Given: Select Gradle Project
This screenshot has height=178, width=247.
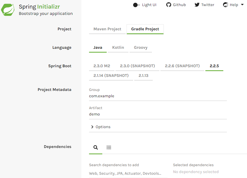Looking at the screenshot, I should pyautogui.click(x=145, y=29).
